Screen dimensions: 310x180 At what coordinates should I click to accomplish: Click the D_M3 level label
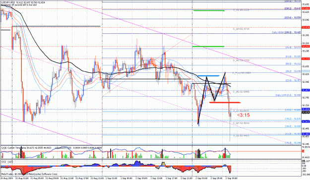click(x=241, y=60)
